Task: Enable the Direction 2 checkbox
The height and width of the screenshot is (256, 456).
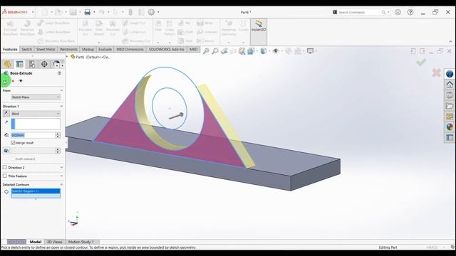Action: (x=5, y=168)
